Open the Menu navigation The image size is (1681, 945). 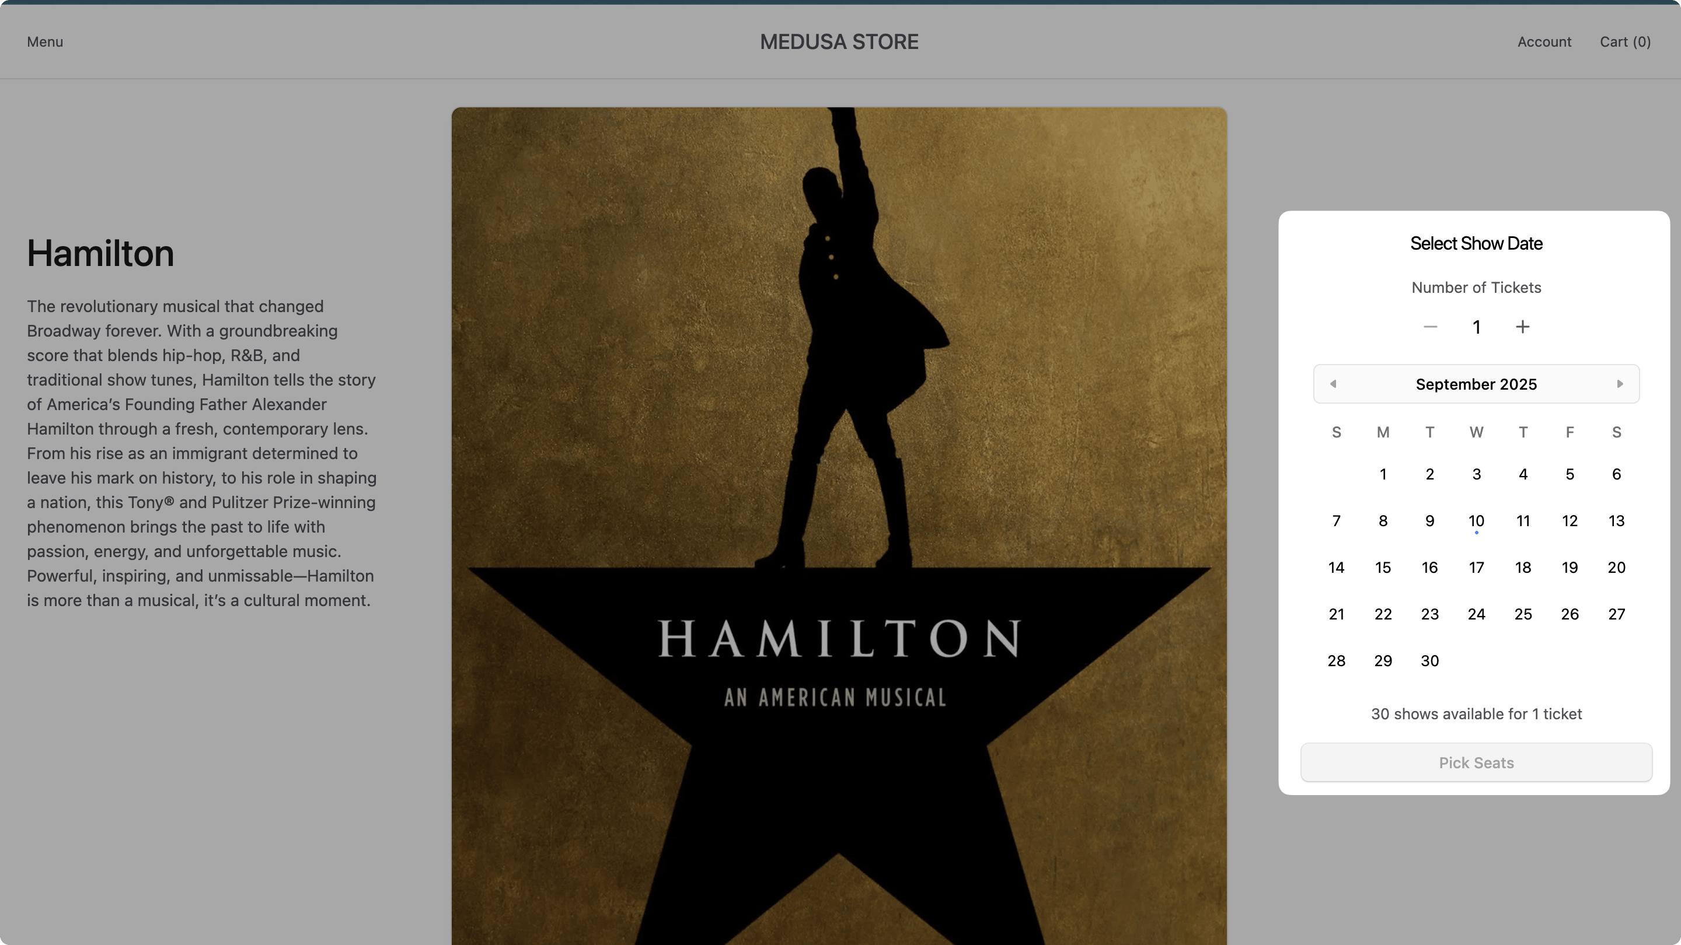coord(45,42)
